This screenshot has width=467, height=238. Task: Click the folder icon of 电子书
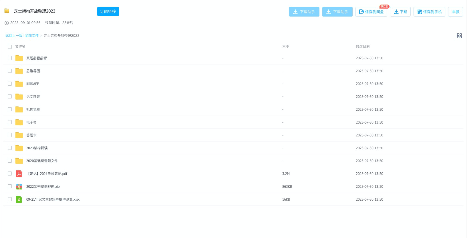pos(19,122)
